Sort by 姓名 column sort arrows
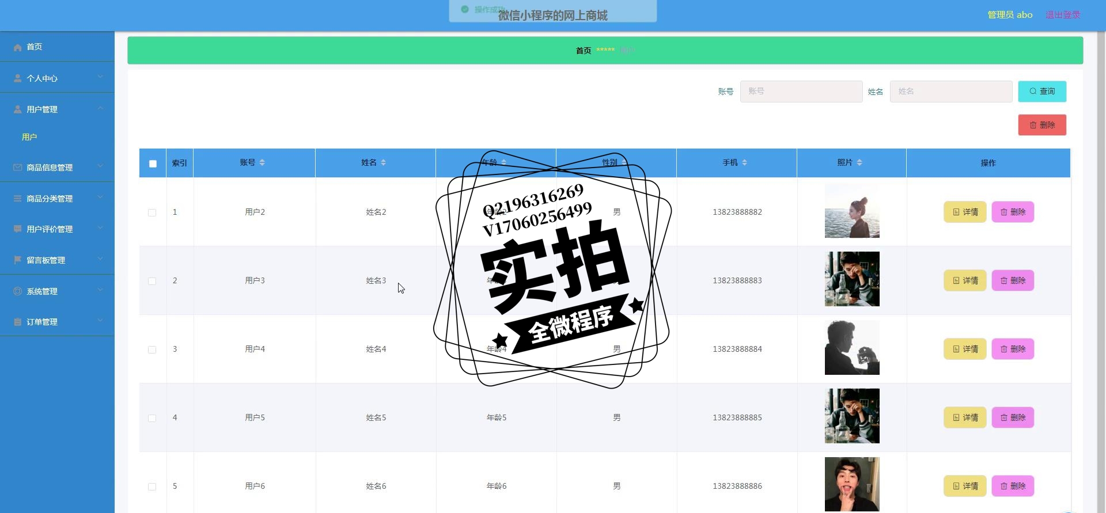The height and width of the screenshot is (513, 1106). tap(384, 162)
